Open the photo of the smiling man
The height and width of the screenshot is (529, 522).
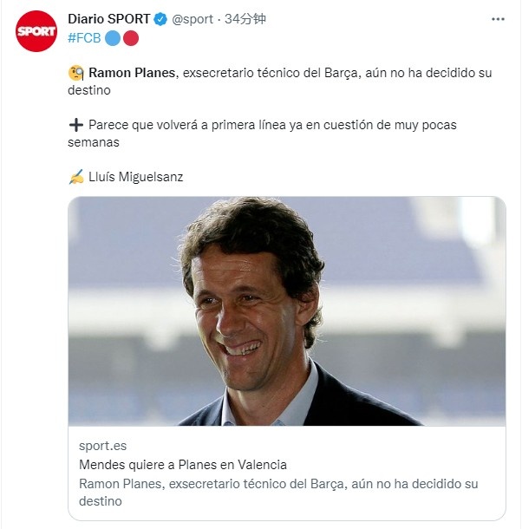point(286,310)
